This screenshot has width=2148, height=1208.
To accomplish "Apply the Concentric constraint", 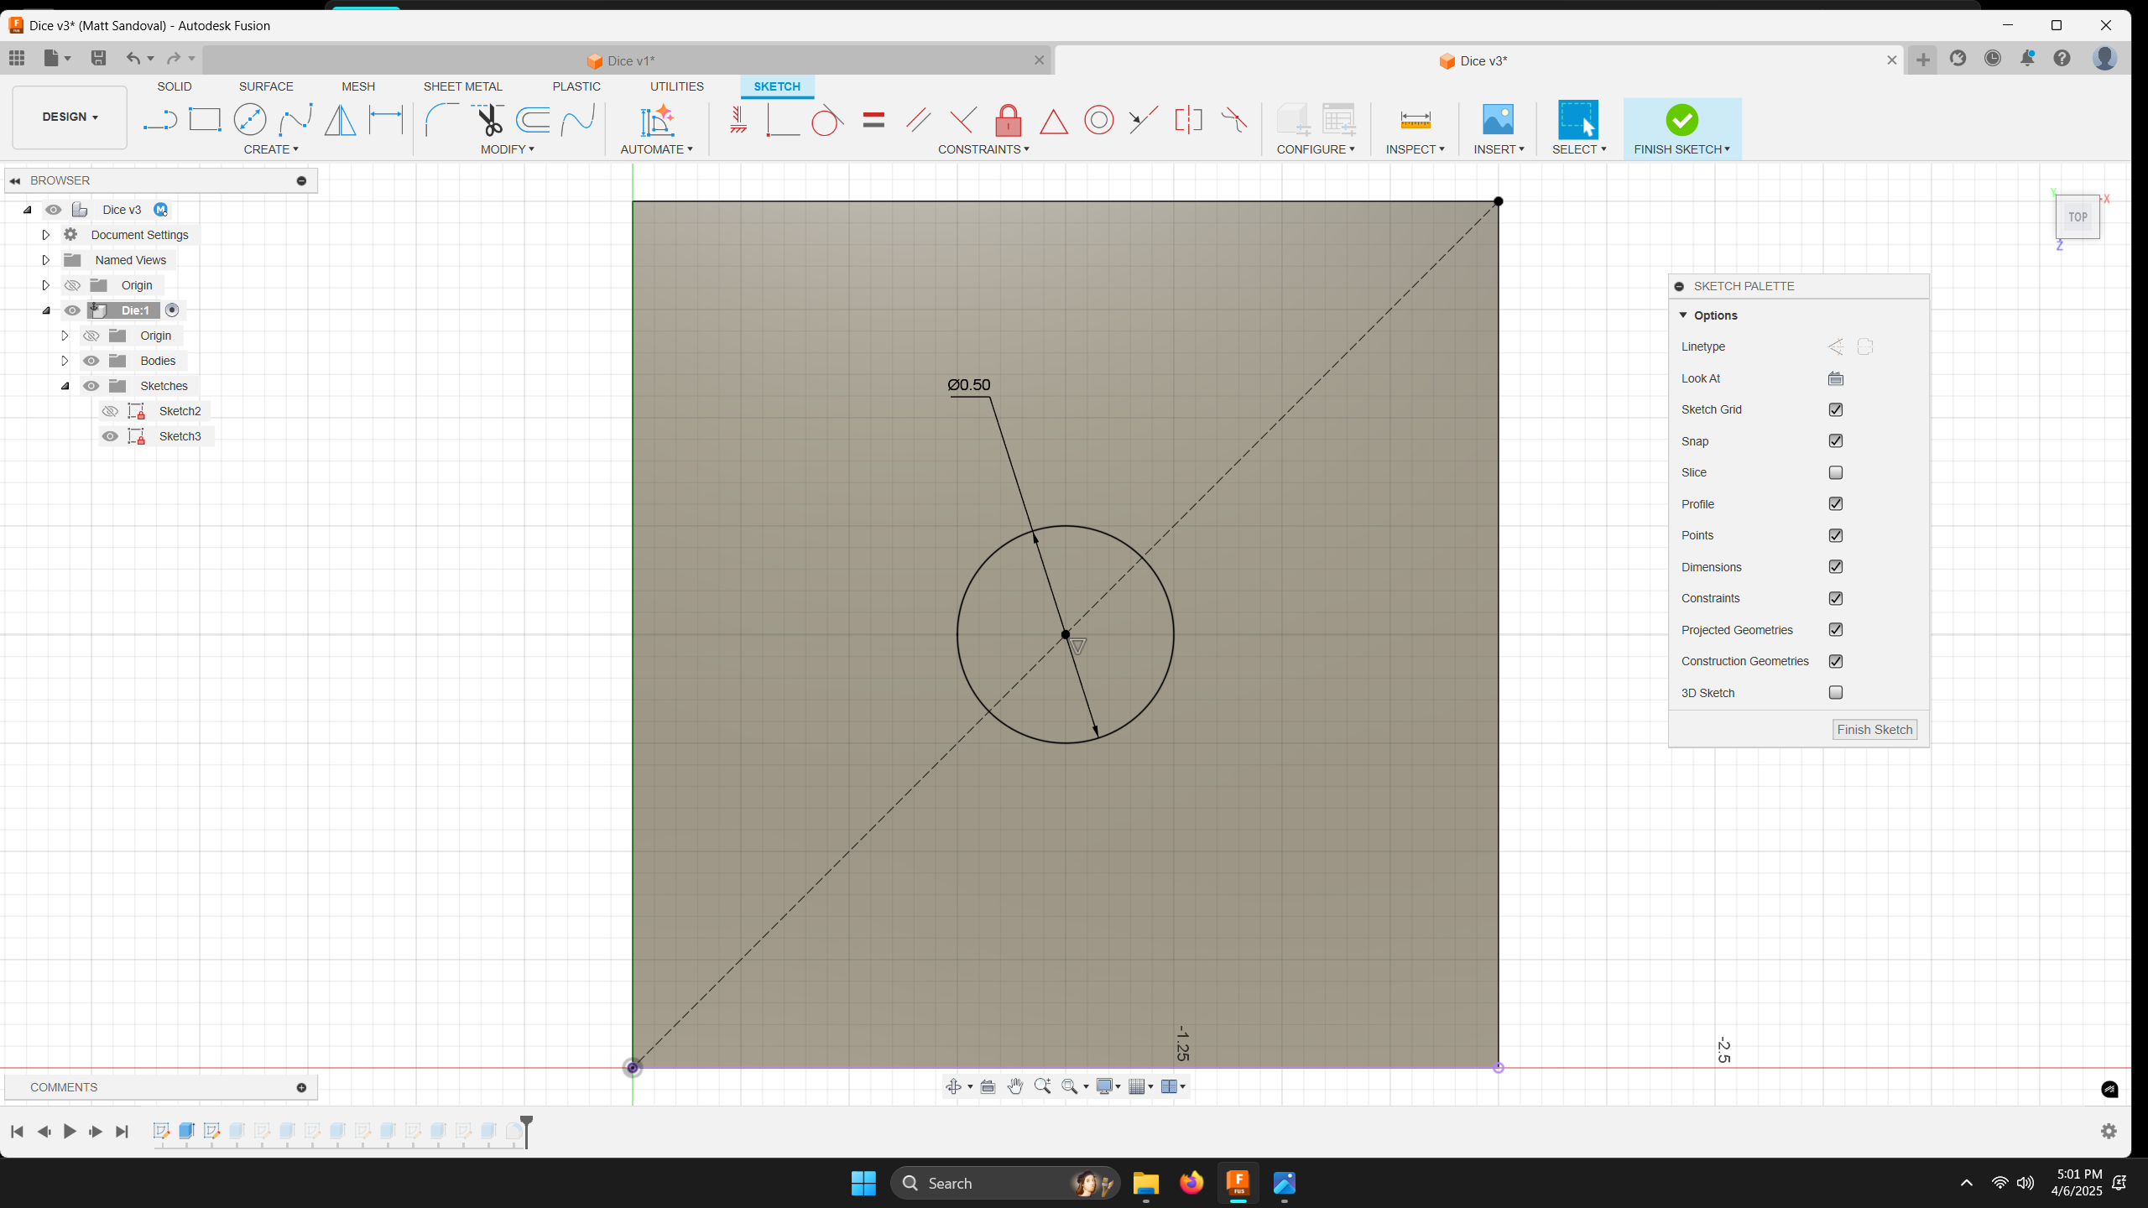I will (x=1099, y=120).
